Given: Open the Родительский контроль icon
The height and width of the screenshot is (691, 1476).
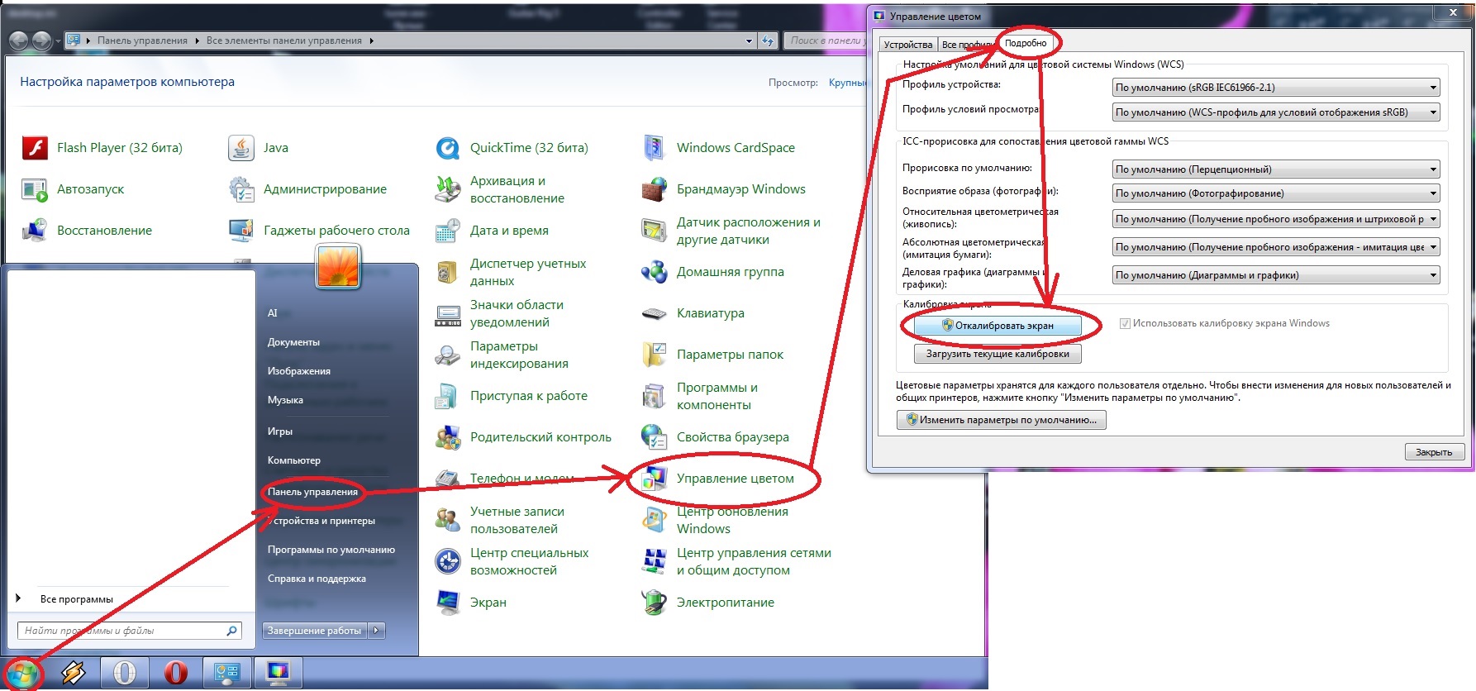Looking at the screenshot, I should point(448,437).
